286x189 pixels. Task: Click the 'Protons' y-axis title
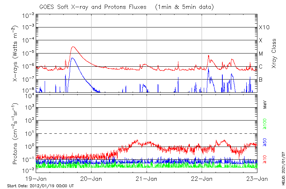[x=15, y=134]
